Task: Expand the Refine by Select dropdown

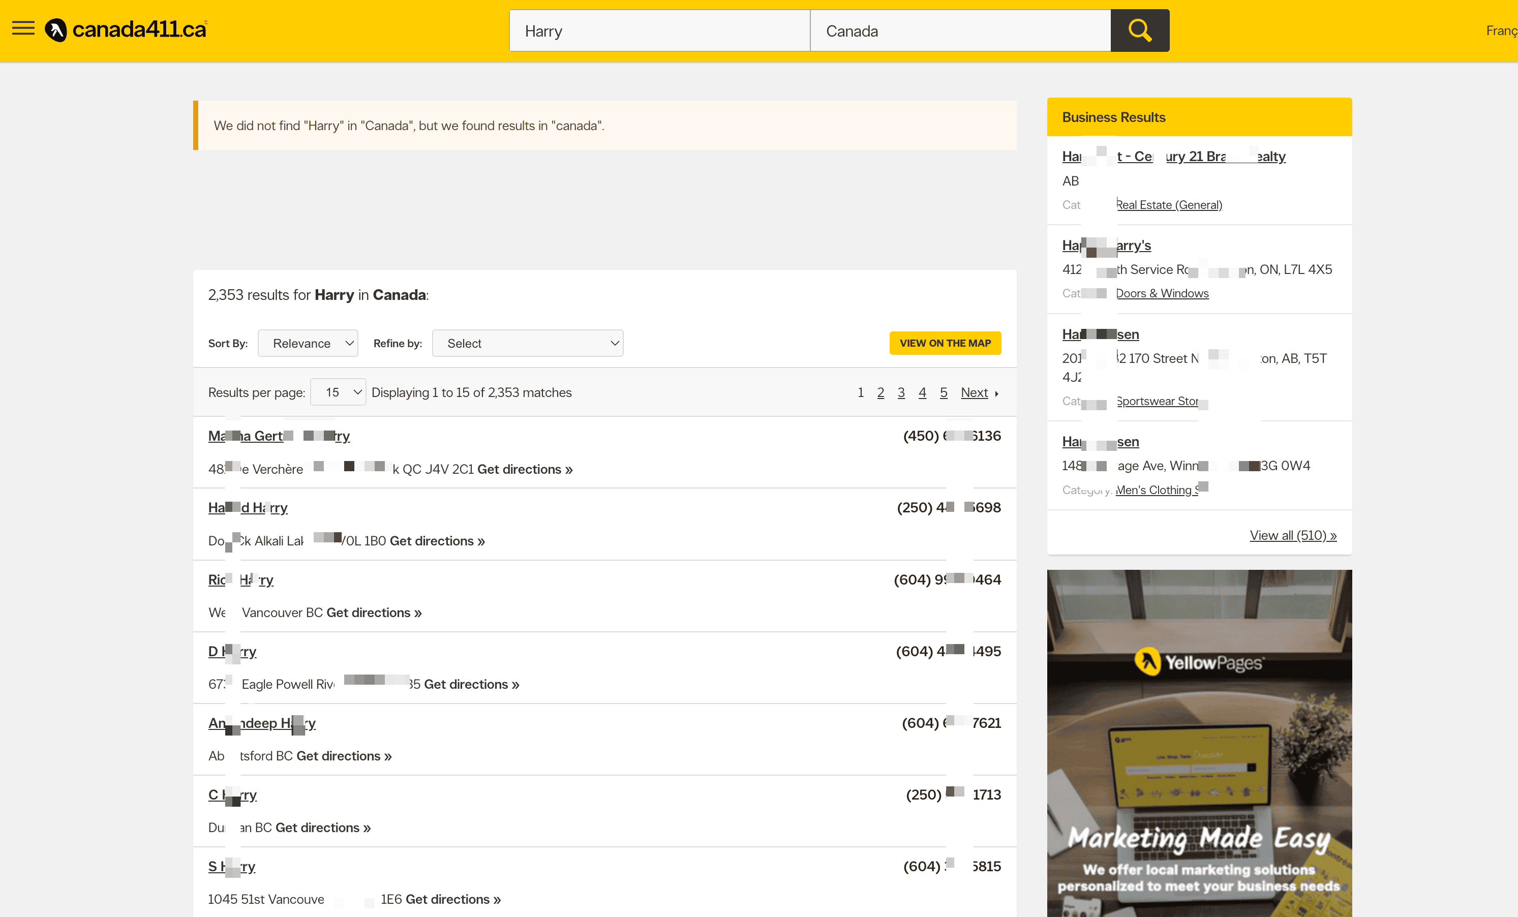Action: pos(527,343)
